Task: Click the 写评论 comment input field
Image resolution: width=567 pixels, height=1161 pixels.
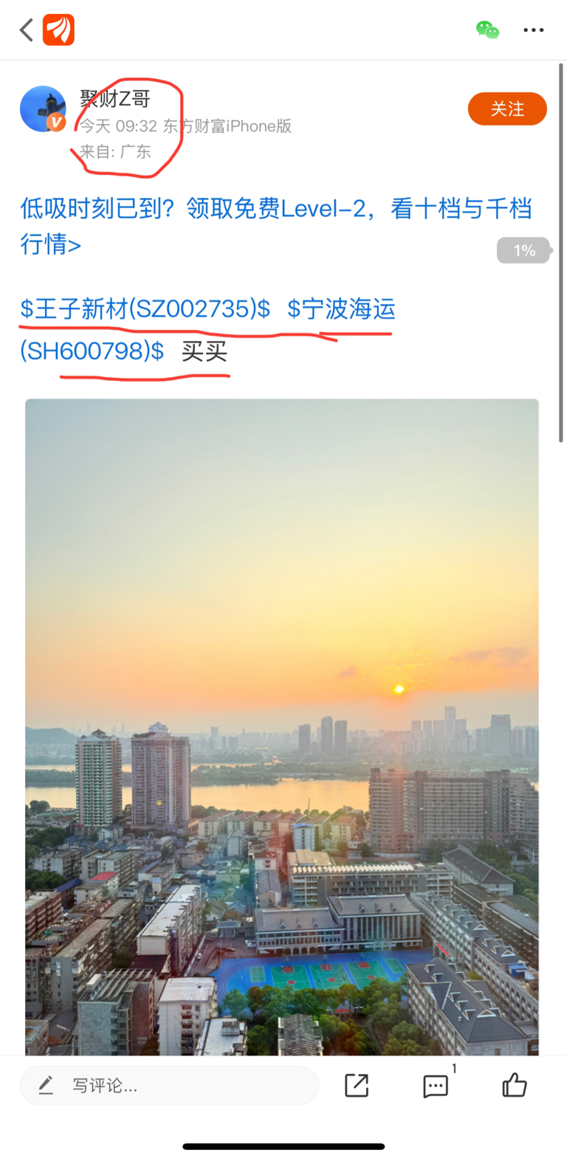Action: 169,1085
